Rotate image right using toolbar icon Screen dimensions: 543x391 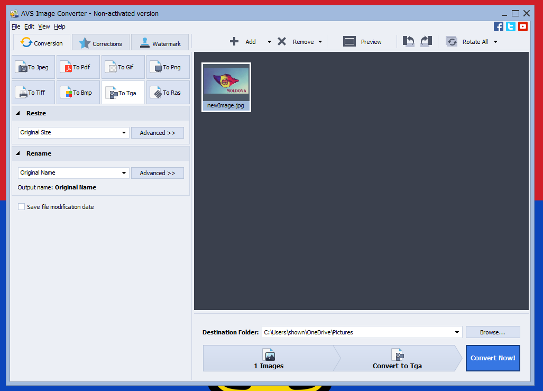pyautogui.click(x=426, y=41)
